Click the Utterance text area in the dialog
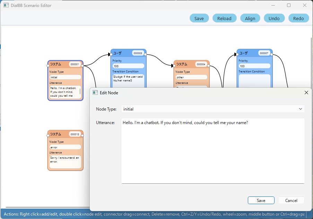The width and height of the screenshot is (313, 219). [213, 151]
